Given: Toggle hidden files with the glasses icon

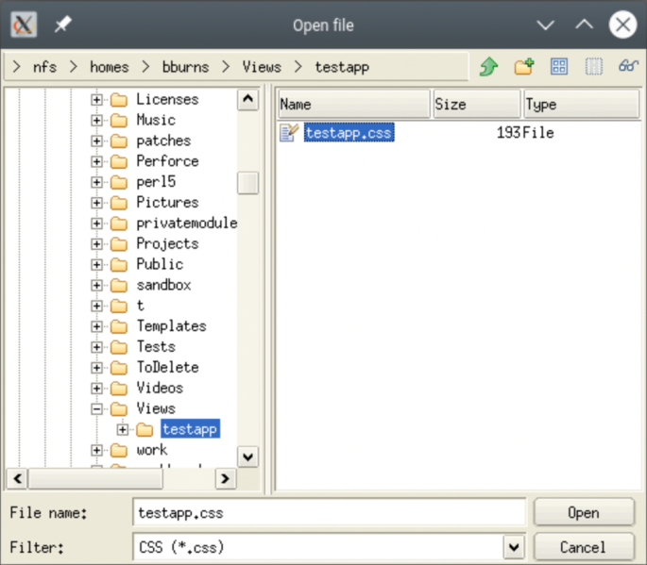Looking at the screenshot, I should point(628,67).
